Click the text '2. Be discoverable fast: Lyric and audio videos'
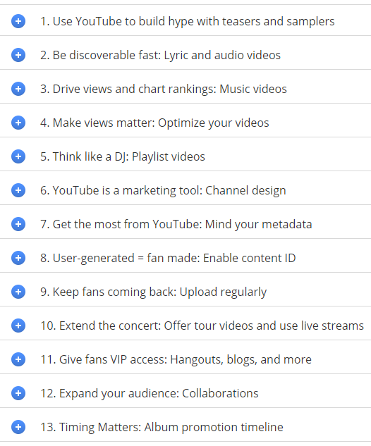The height and width of the screenshot is (446, 371). (160, 55)
